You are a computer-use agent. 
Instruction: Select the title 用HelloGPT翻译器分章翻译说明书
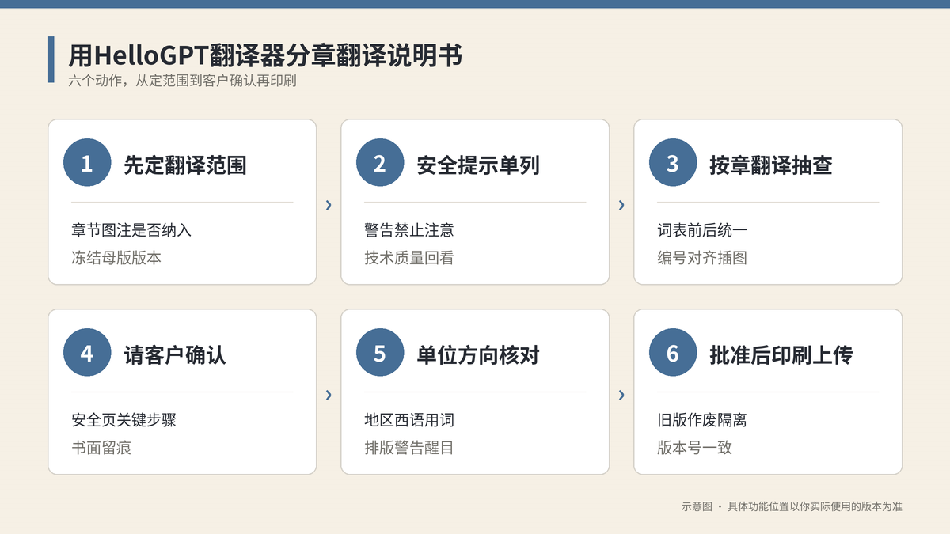pyautogui.click(x=265, y=55)
